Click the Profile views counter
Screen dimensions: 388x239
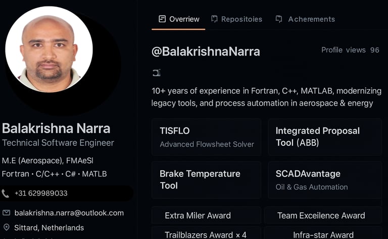(350, 50)
